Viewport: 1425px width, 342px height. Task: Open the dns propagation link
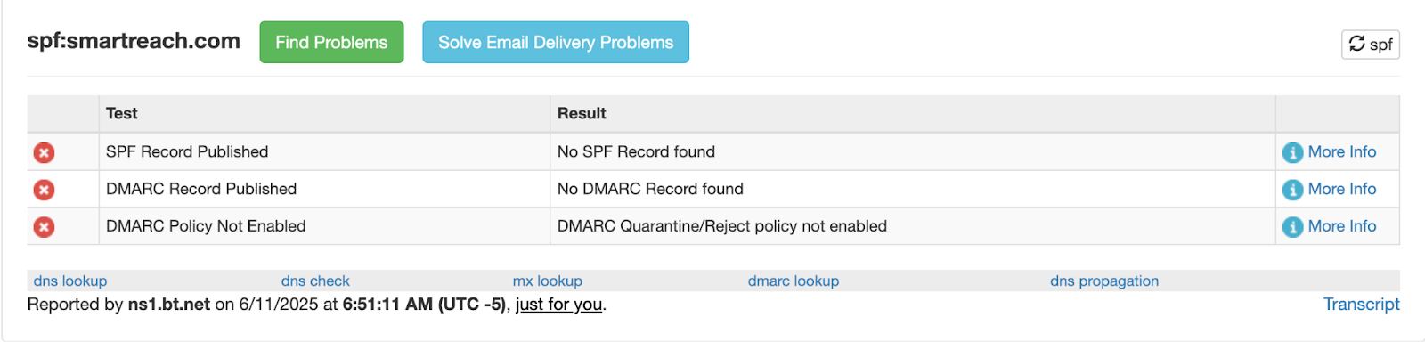click(x=1104, y=281)
